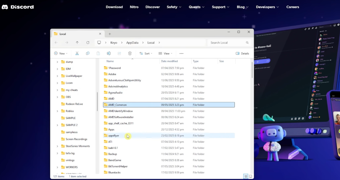The image size is (340, 180).
Task: Click the Copy icon in Explorer toolbar
Action: 88,53
